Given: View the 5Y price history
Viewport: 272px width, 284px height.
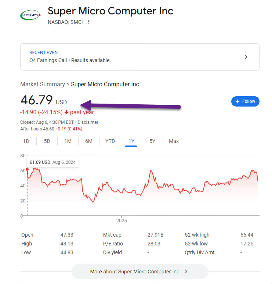Looking at the screenshot, I should [x=152, y=141].
